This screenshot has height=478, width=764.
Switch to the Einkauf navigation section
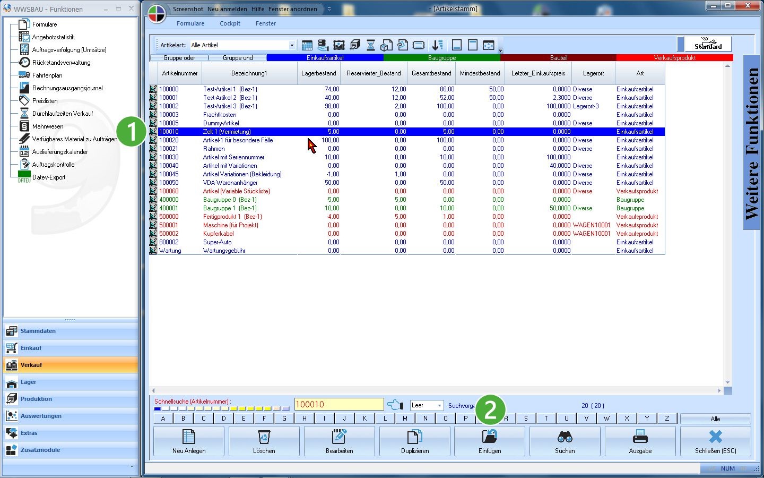click(71, 348)
